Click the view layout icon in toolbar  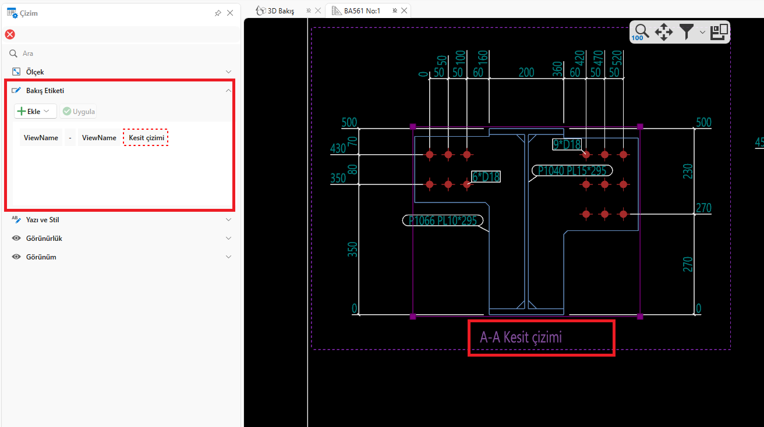click(x=719, y=32)
